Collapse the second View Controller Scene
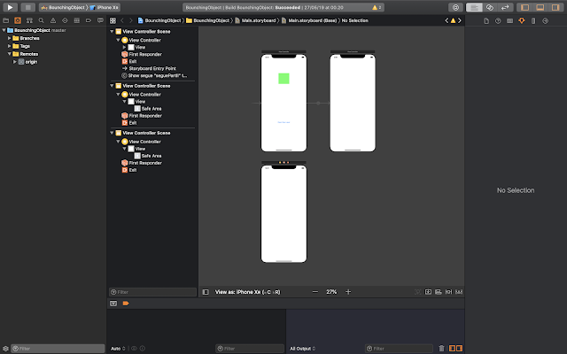Viewport: 567px width, 354px height. (112, 86)
